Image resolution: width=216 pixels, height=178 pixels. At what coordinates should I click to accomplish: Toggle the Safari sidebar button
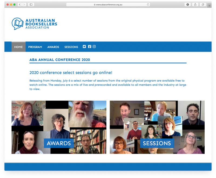(31, 5)
